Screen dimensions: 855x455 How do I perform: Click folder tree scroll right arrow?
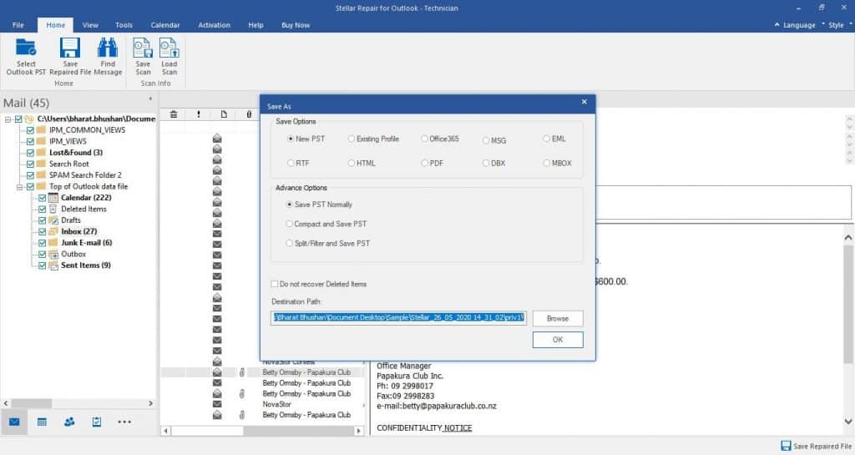click(150, 404)
